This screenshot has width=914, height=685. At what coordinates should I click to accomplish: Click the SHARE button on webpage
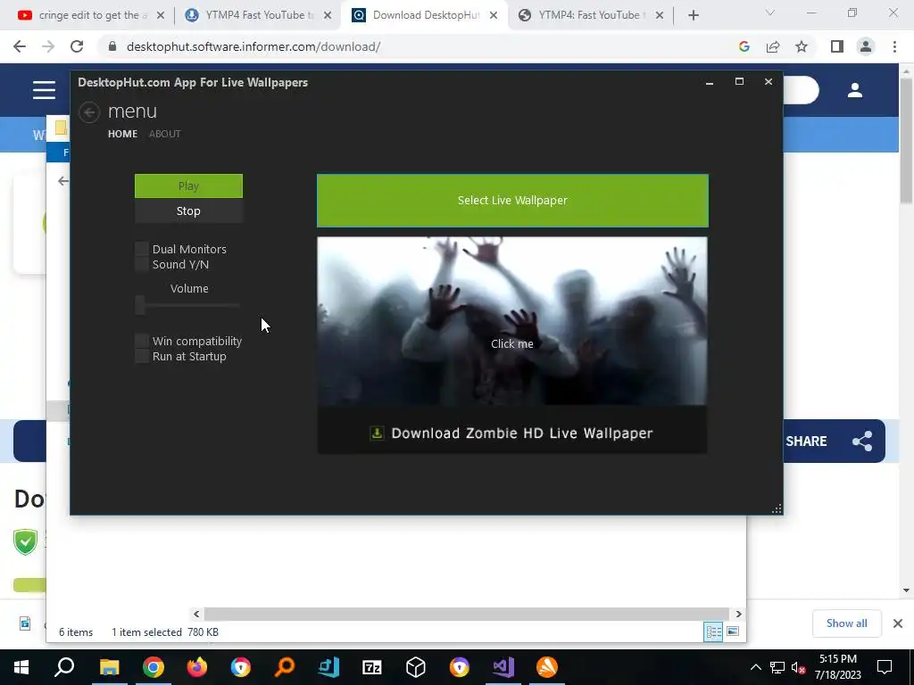(x=829, y=441)
